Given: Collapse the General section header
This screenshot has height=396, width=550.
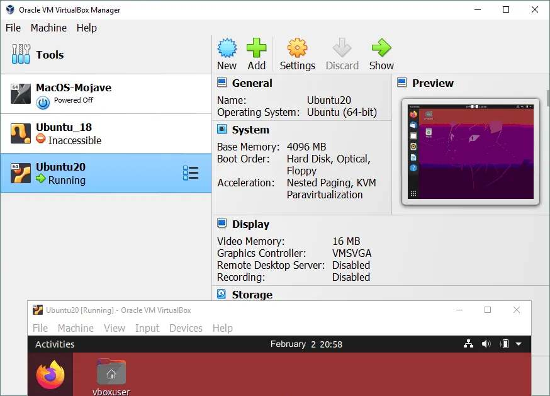Looking at the screenshot, I should coord(252,83).
